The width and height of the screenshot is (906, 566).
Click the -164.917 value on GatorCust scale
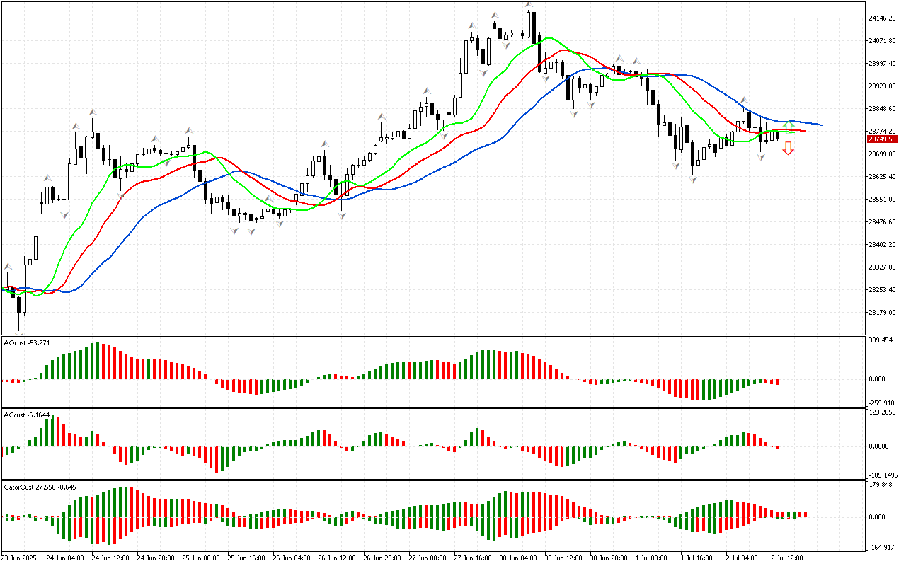882,547
